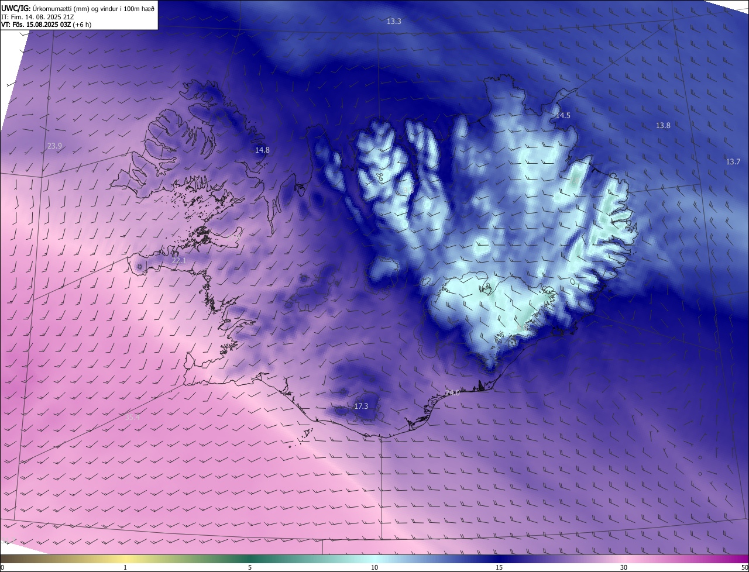749x572 pixels.
Task: Click the colour scale tick label 15
Action: pyautogui.click(x=499, y=567)
